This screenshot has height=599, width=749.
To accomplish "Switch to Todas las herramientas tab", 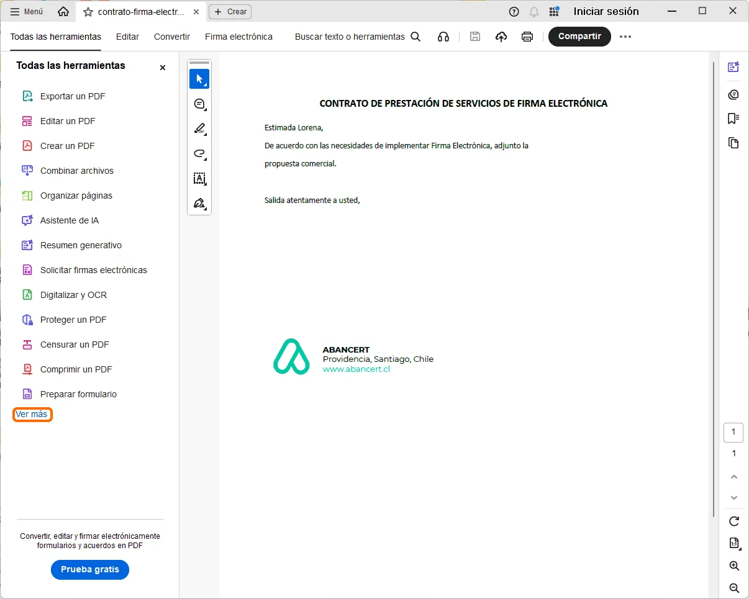I will 56,37.
